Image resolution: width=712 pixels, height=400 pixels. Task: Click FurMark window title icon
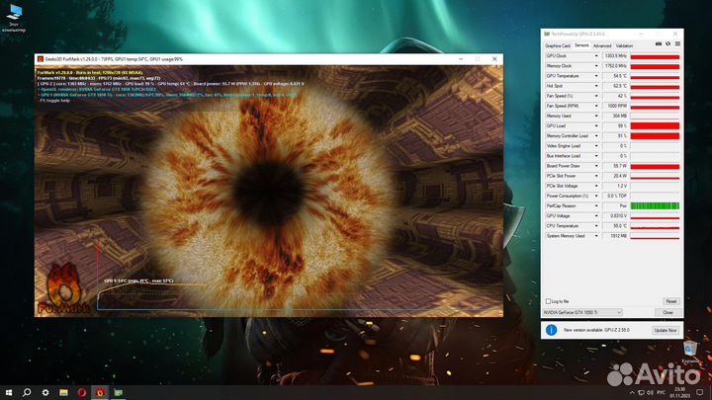click(x=41, y=59)
